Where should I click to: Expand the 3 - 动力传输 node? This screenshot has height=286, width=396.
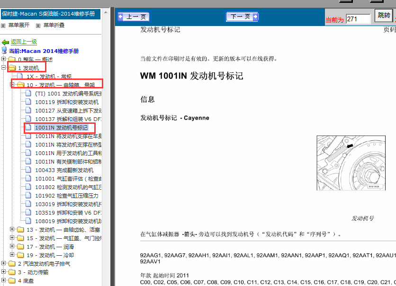(3, 272)
